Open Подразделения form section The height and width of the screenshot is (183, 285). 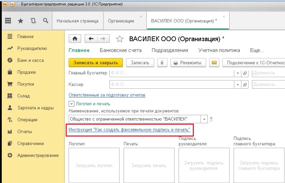tap(170, 50)
